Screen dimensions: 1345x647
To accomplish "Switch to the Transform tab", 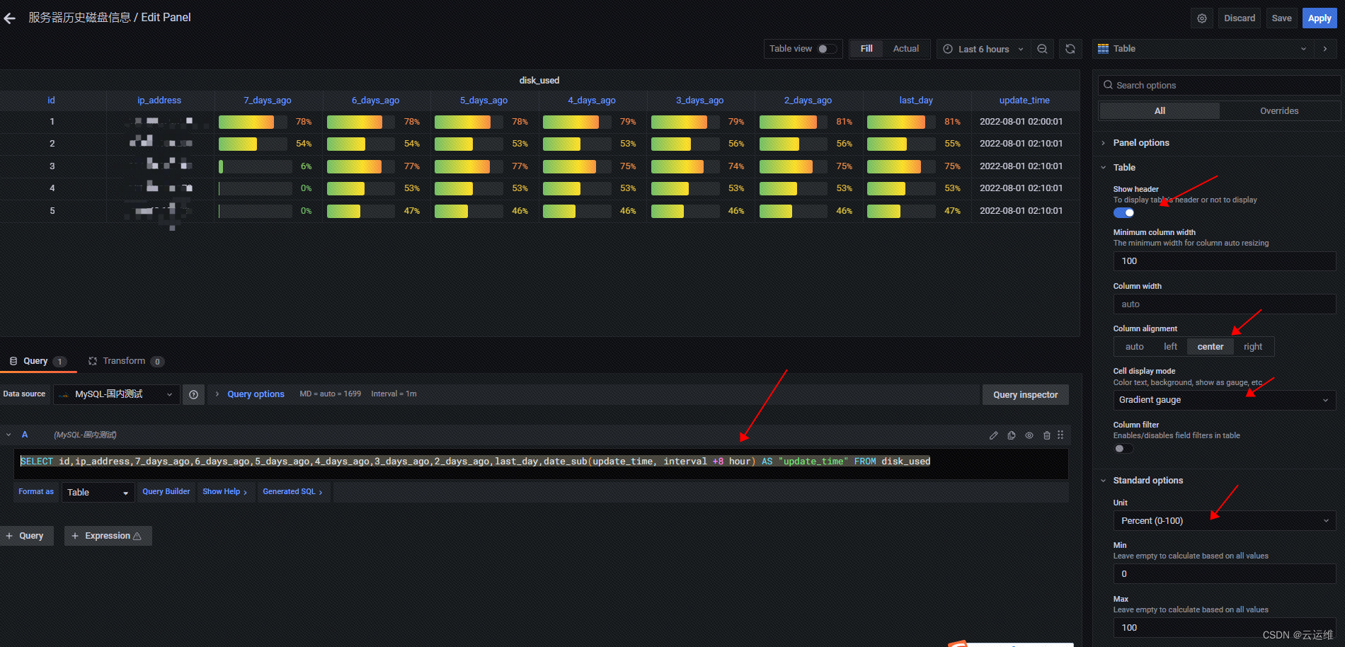I will [x=126, y=361].
